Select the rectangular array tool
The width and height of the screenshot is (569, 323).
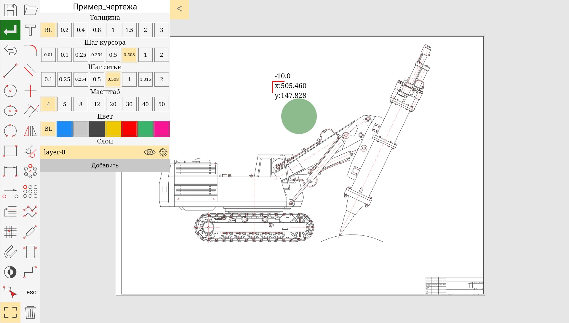coord(30,191)
